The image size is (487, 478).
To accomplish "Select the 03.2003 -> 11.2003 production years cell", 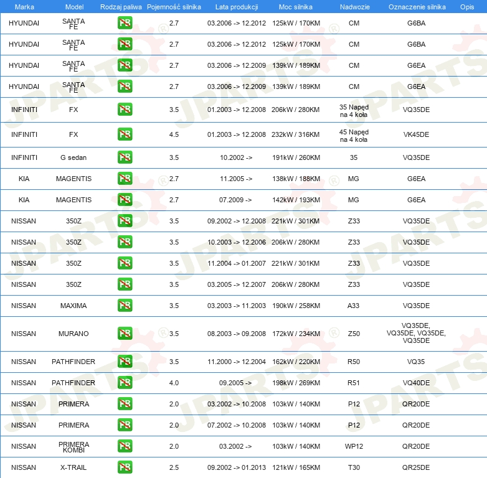I will tap(237, 306).
